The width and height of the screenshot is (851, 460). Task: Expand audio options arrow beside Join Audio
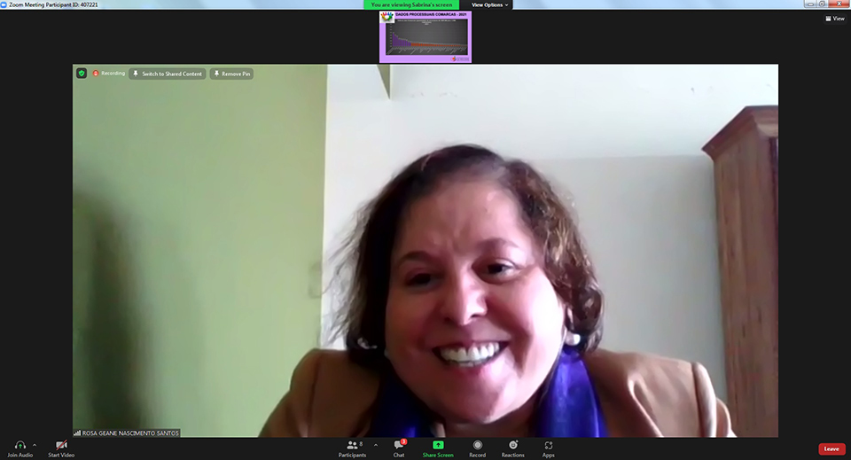(35, 445)
